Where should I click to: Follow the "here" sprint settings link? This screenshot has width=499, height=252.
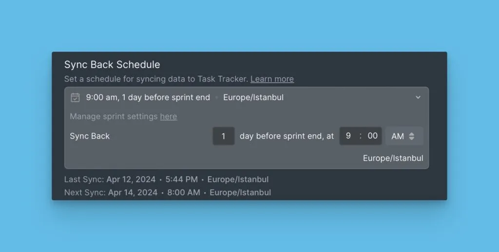(168, 116)
